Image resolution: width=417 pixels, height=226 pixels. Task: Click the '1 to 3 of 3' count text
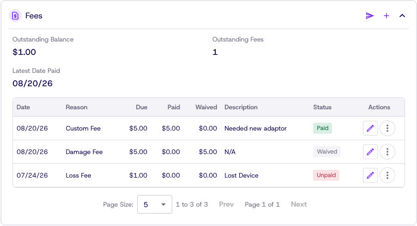(192, 204)
